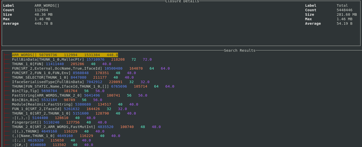Select the FastString[ARR_WORDS,THUNK_2_0] row
This screenshot has width=362, height=147.
[x=47, y=95]
